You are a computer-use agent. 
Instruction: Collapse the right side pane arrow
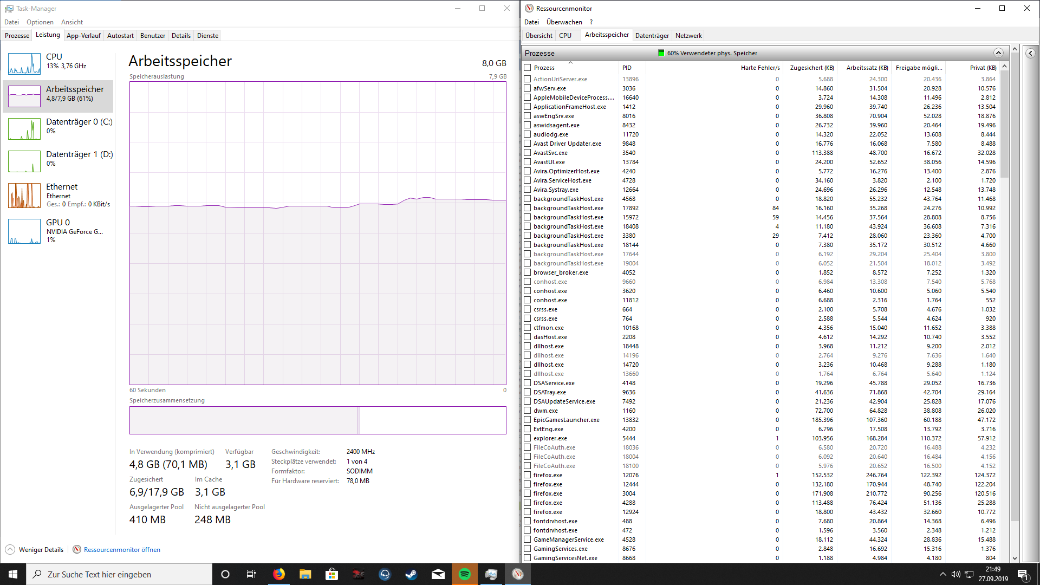pyautogui.click(x=1030, y=53)
